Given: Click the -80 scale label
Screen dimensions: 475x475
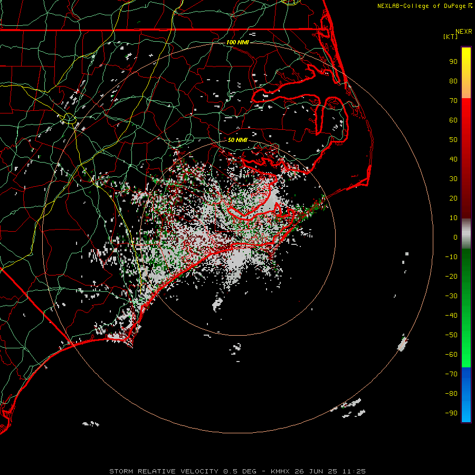Looking at the screenshot, I should pos(451,394).
